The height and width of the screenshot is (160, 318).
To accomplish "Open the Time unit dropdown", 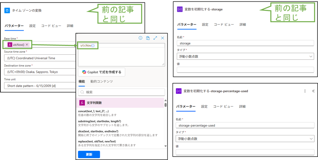I will pyautogui.click(x=40, y=86).
